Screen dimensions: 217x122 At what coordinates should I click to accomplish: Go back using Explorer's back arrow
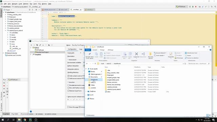point(87,64)
